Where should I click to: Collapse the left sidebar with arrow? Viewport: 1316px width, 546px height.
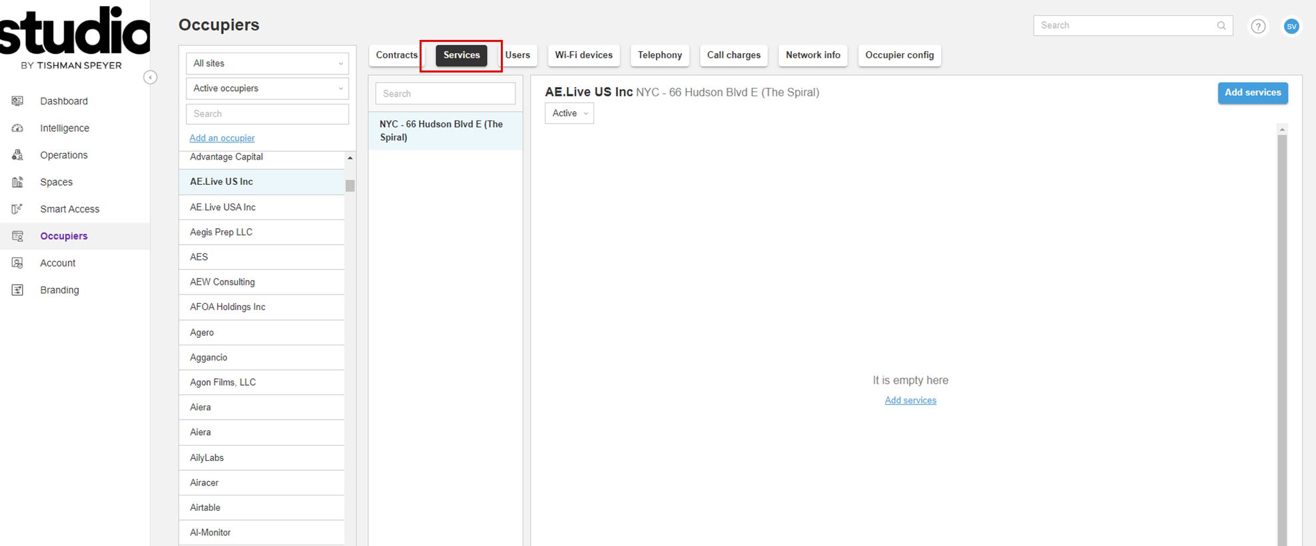[151, 78]
